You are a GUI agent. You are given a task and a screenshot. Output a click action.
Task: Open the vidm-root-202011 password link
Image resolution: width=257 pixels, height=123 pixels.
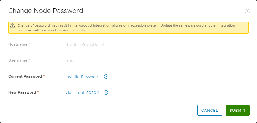coord(83,93)
